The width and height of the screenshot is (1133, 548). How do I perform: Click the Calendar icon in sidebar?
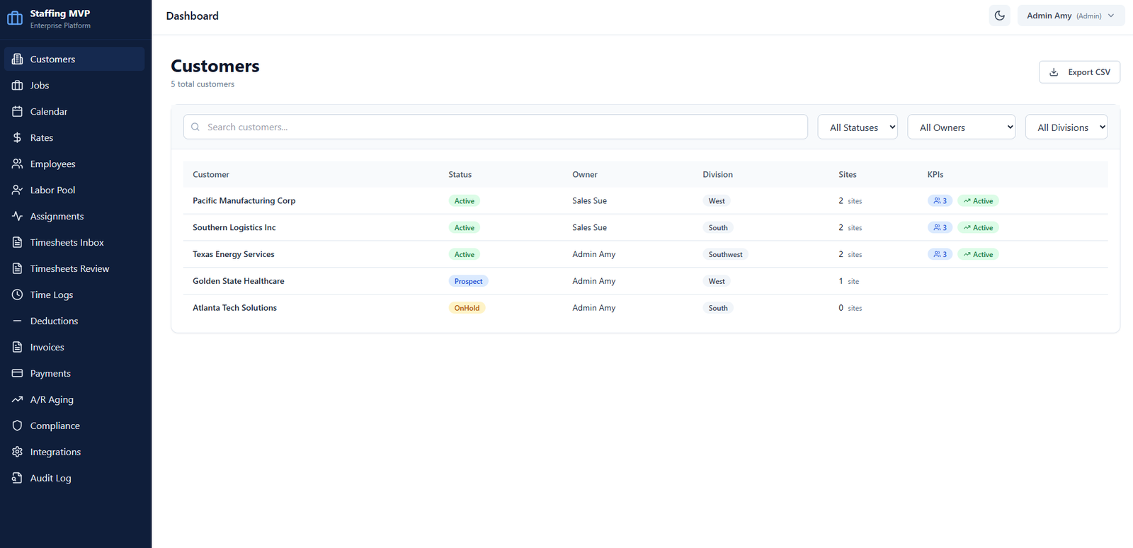tap(18, 111)
